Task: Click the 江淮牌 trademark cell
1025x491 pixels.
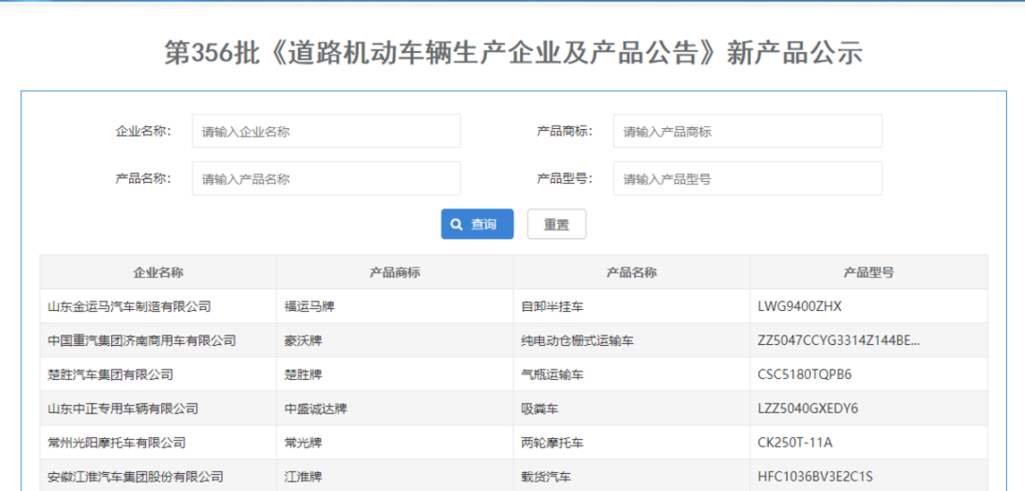Action: click(x=395, y=477)
